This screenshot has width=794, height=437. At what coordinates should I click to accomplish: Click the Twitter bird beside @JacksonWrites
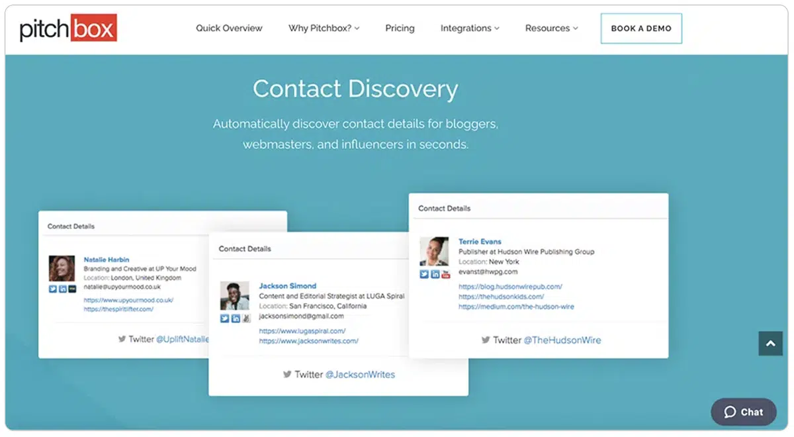tap(287, 374)
